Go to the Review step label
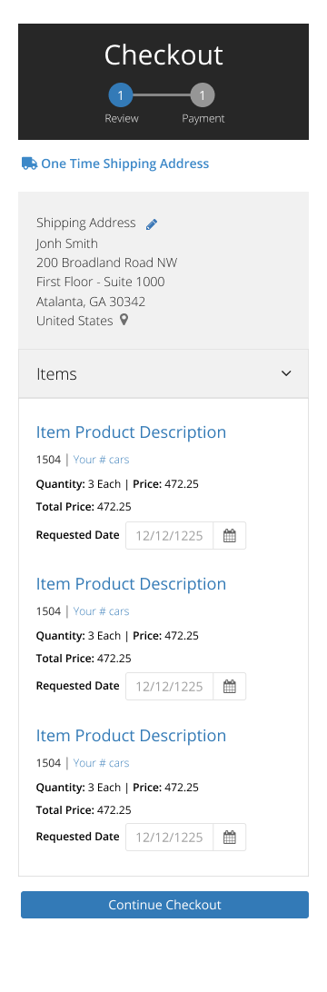This screenshot has height=992, width=327. [122, 118]
